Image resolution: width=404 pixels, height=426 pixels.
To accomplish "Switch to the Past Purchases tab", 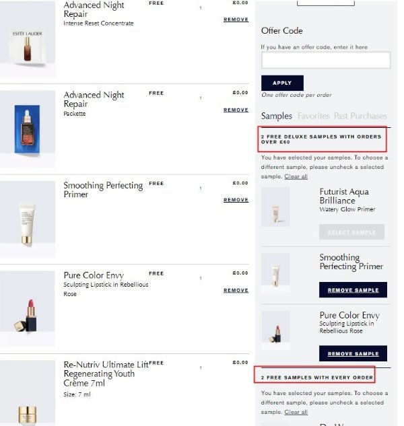I will pos(360,116).
